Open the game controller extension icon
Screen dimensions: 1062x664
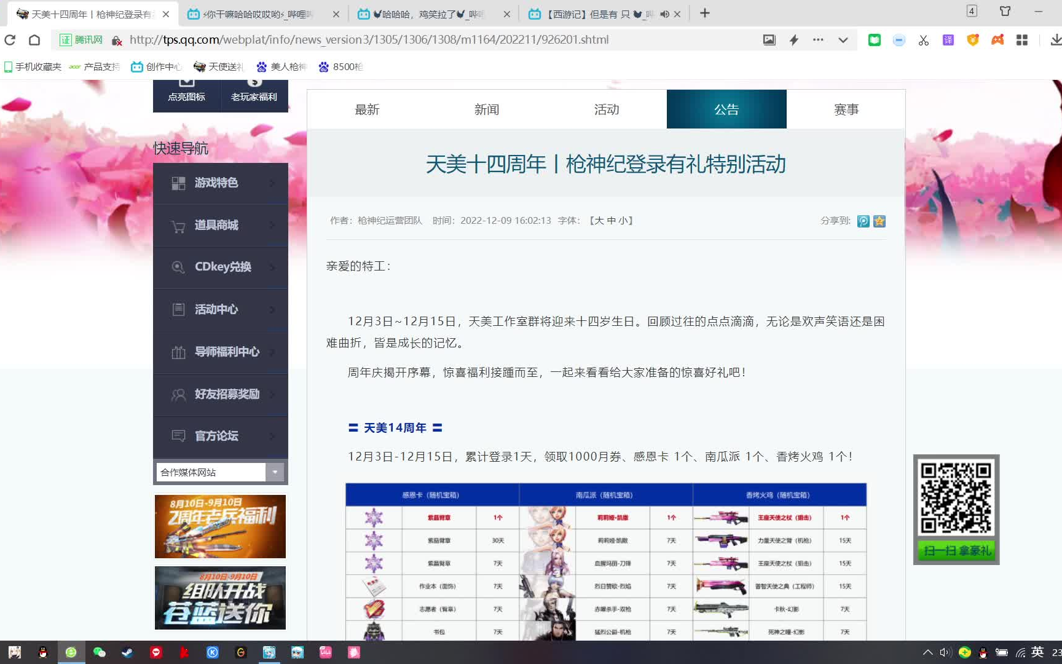[x=997, y=40]
